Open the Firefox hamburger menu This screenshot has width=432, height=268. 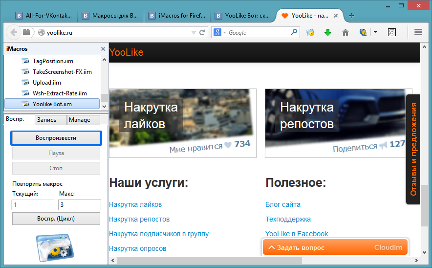tap(418, 32)
